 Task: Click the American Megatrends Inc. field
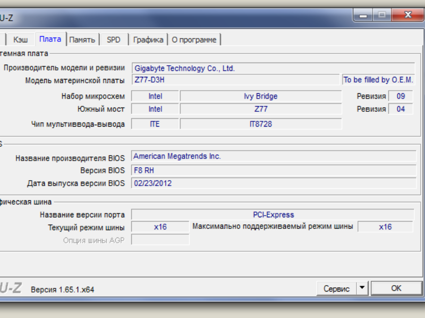274,156
